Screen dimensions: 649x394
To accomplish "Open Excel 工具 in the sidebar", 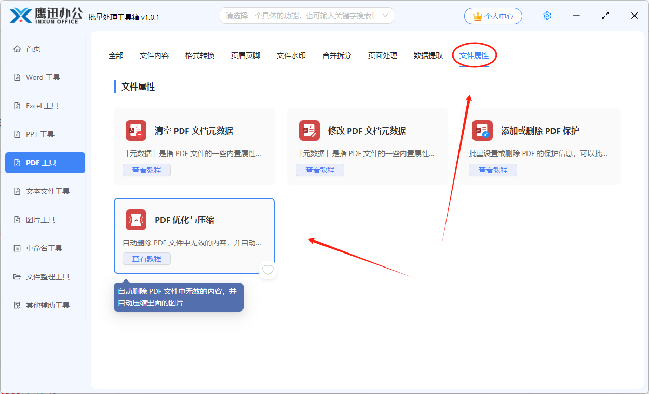I will click(42, 106).
